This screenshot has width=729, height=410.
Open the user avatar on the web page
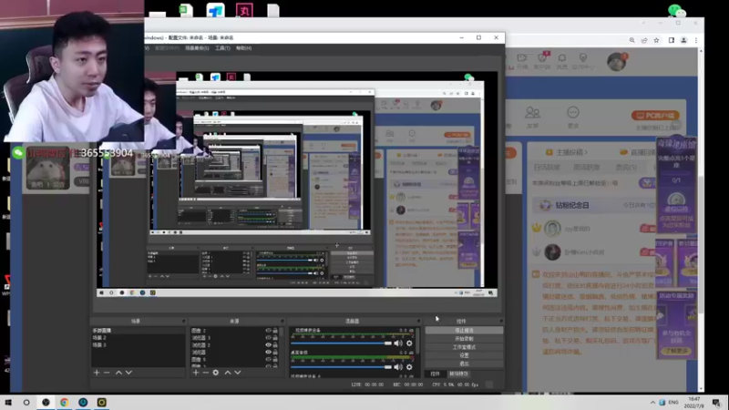617,61
